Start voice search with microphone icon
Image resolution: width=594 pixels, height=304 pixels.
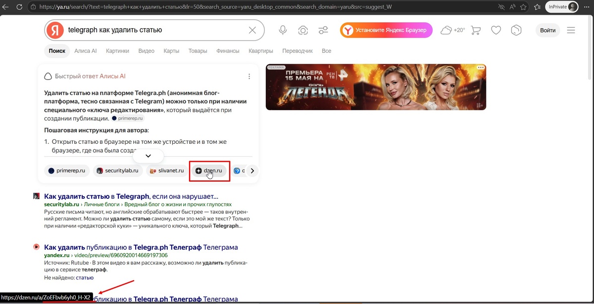(283, 30)
